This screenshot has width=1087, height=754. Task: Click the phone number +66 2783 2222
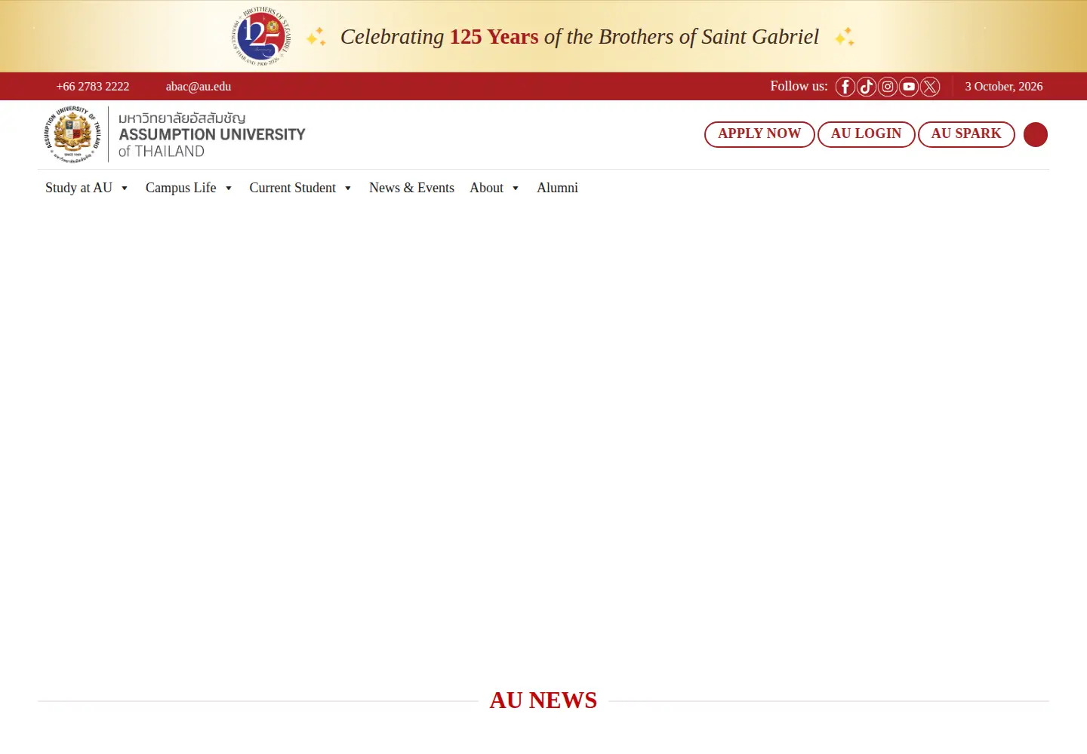(93, 87)
